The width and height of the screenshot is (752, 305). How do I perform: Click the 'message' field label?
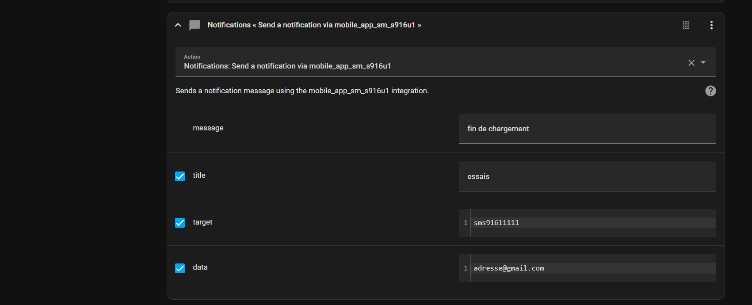[x=208, y=128]
